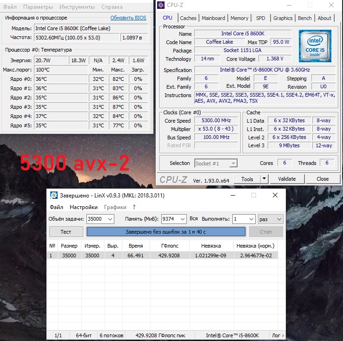Select the 66.491 time cell in LinX
The height and width of the screenshot is (341, 343).
point(136,256)
